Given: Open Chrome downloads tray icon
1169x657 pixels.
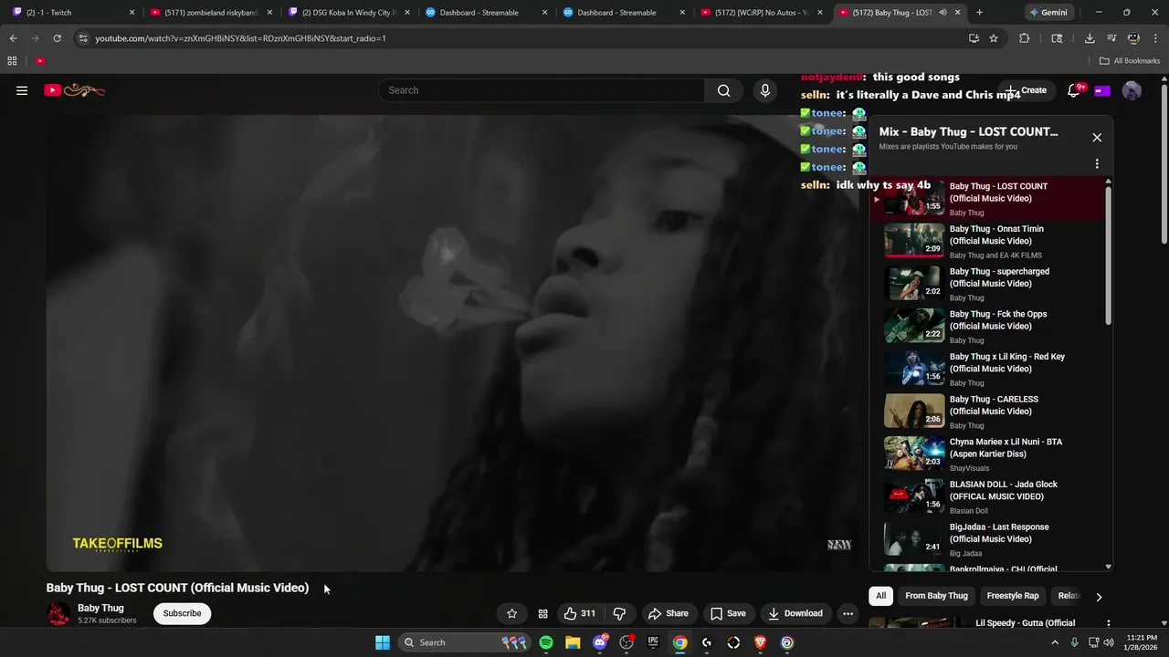Looking at the screenshot, I should (x=1090, y=38).
